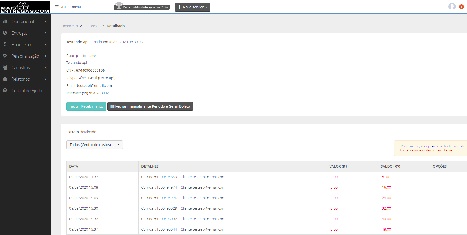Open the Operacional sidebar menu
Viewport: 467px width, 235px height.
tap(25, 21)
